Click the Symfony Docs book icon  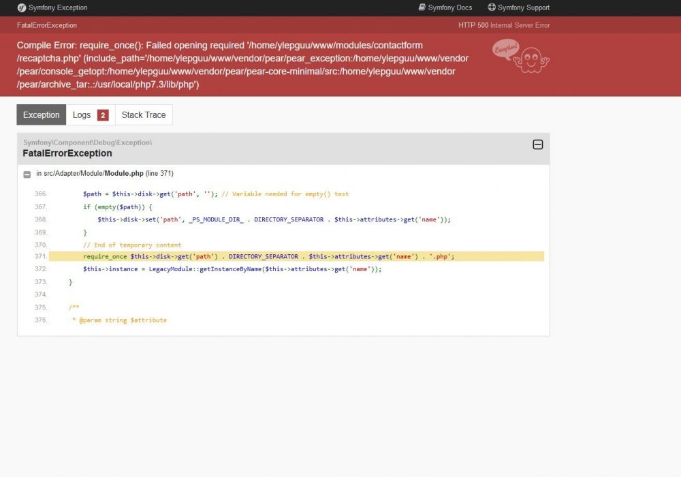pyautogui.click(x=422, y=7)
